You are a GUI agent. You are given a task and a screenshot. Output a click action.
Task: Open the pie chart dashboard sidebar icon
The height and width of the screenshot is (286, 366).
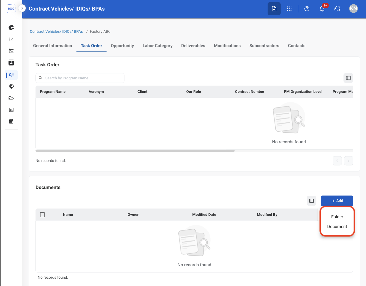pyautogui.click(x=11, y=28)
